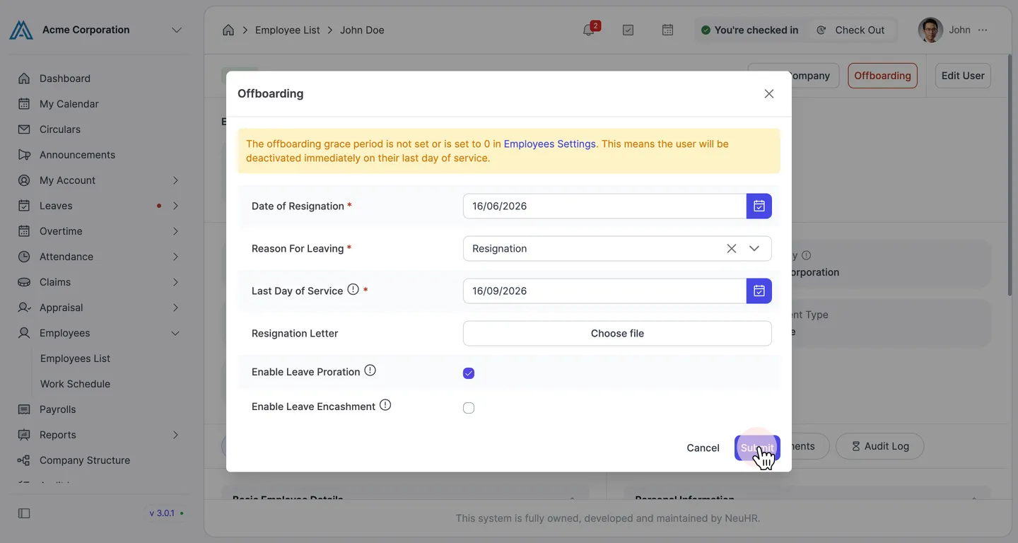Open the Reason For Leaving dropdown
Image resolution: width=1018 pixels, height=543 pixels.
click(754, 248)
